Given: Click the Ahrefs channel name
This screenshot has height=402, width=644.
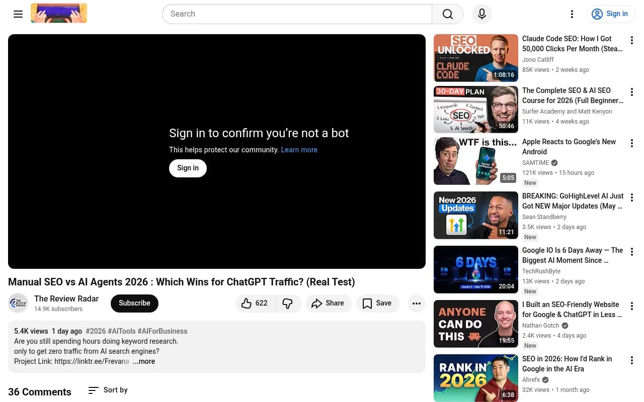Looking at the screenshot, I should [x=531, y=380].
